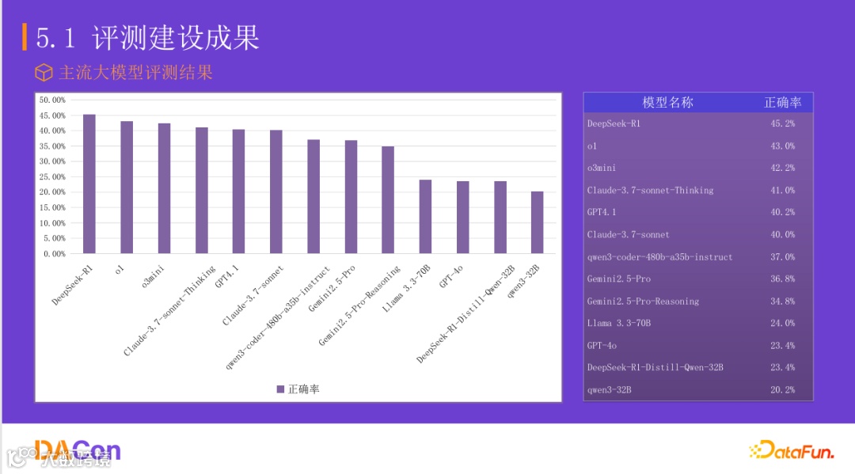Click the 20.2% accuracy value
The width and height of the screenshot is (855, 474).
pyautogui.click(x=782, y=390)
